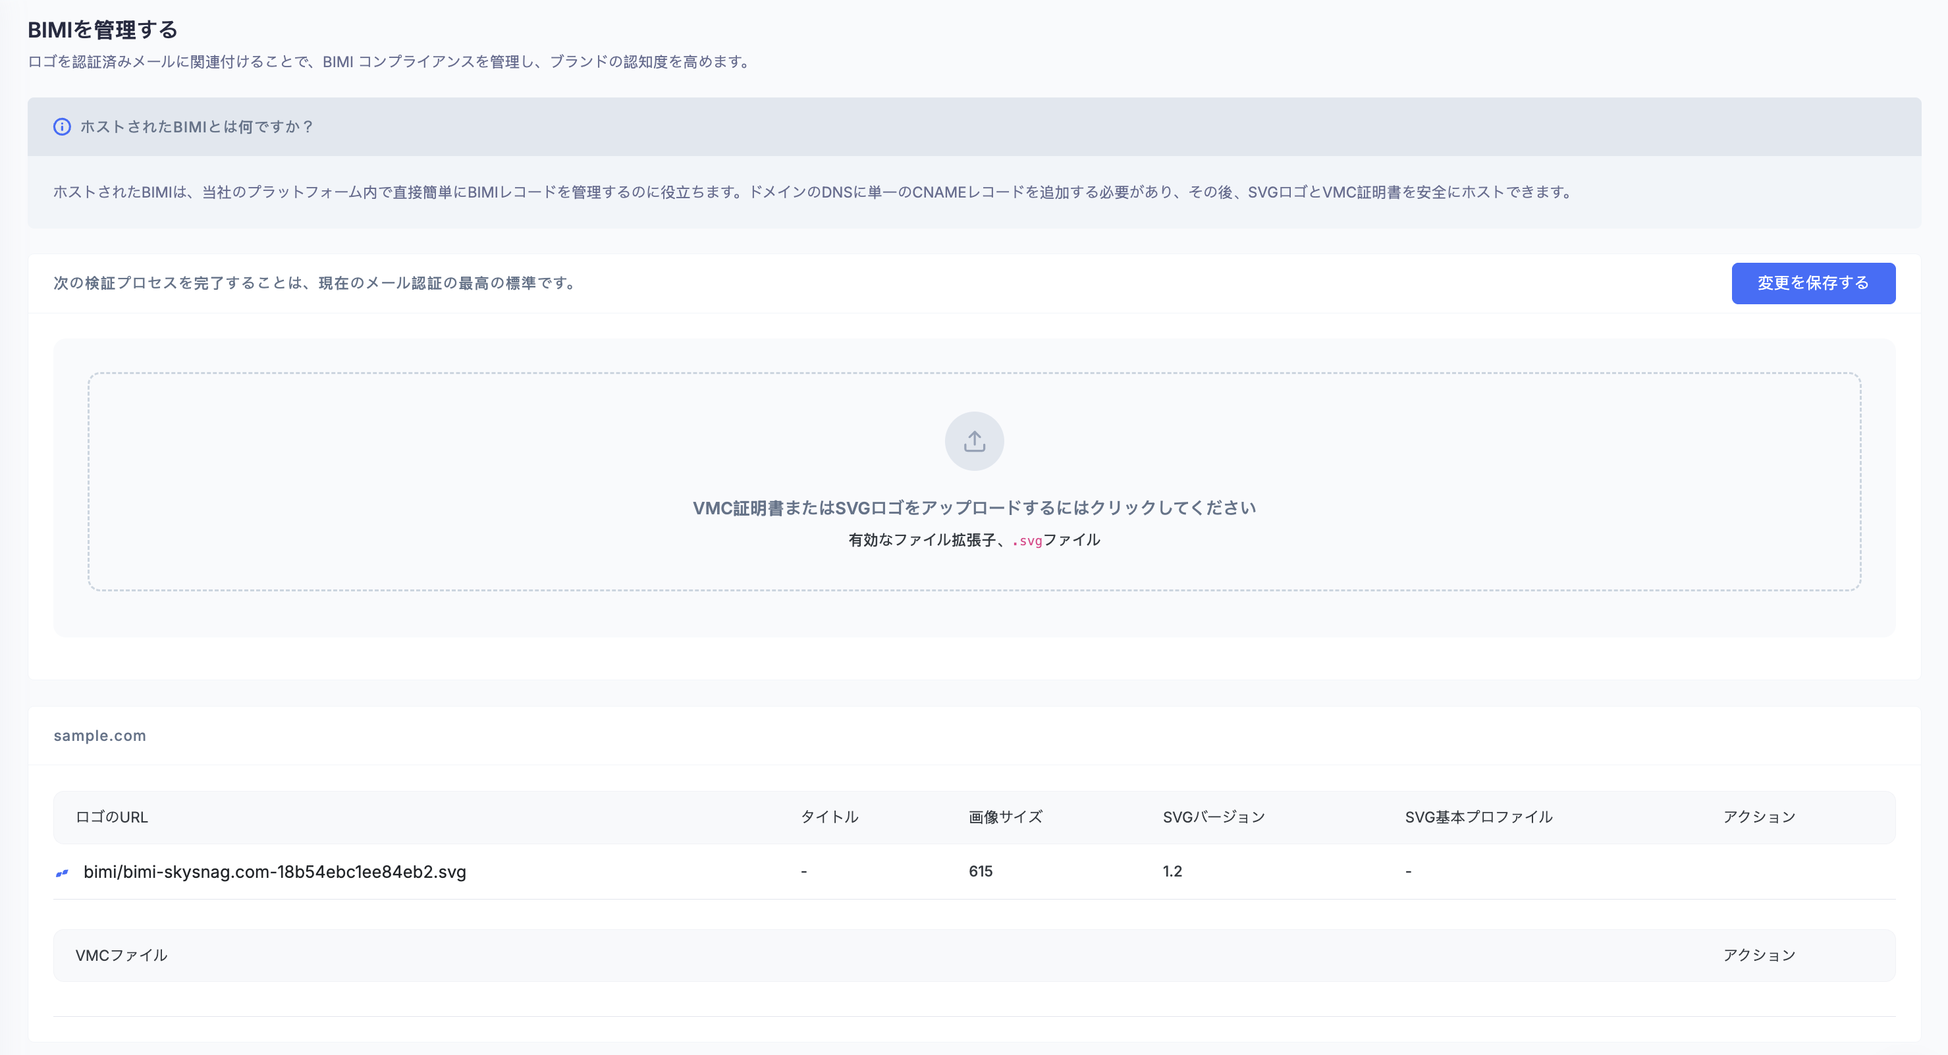Click アクション header in logo table
1948x1055 pixels.
click(x=1758, y=817)
